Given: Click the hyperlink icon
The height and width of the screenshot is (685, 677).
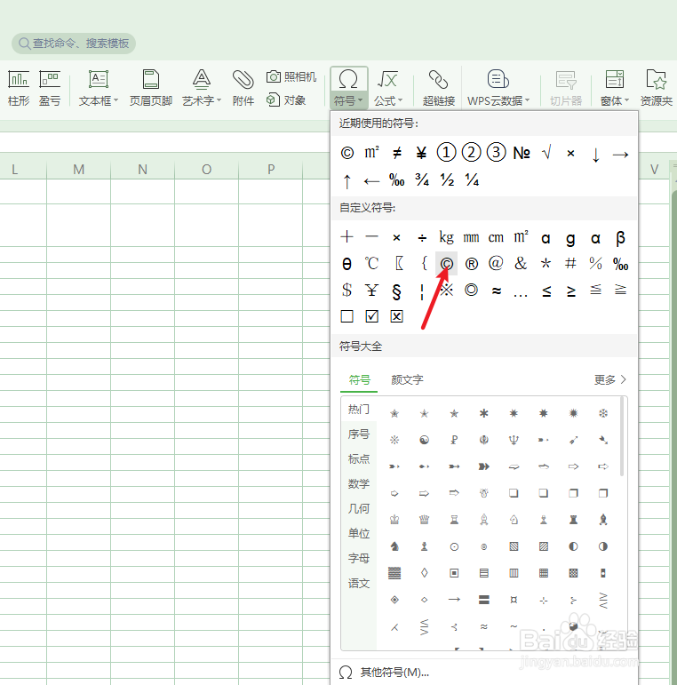Looking at the screenshot, I should point(439,79).
